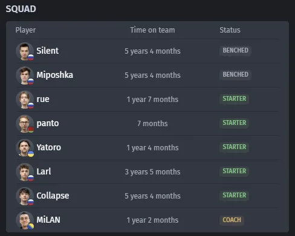Click the Russian flag beside Larl
This screenshot has width=295, height=236.
tap(31, 178)
